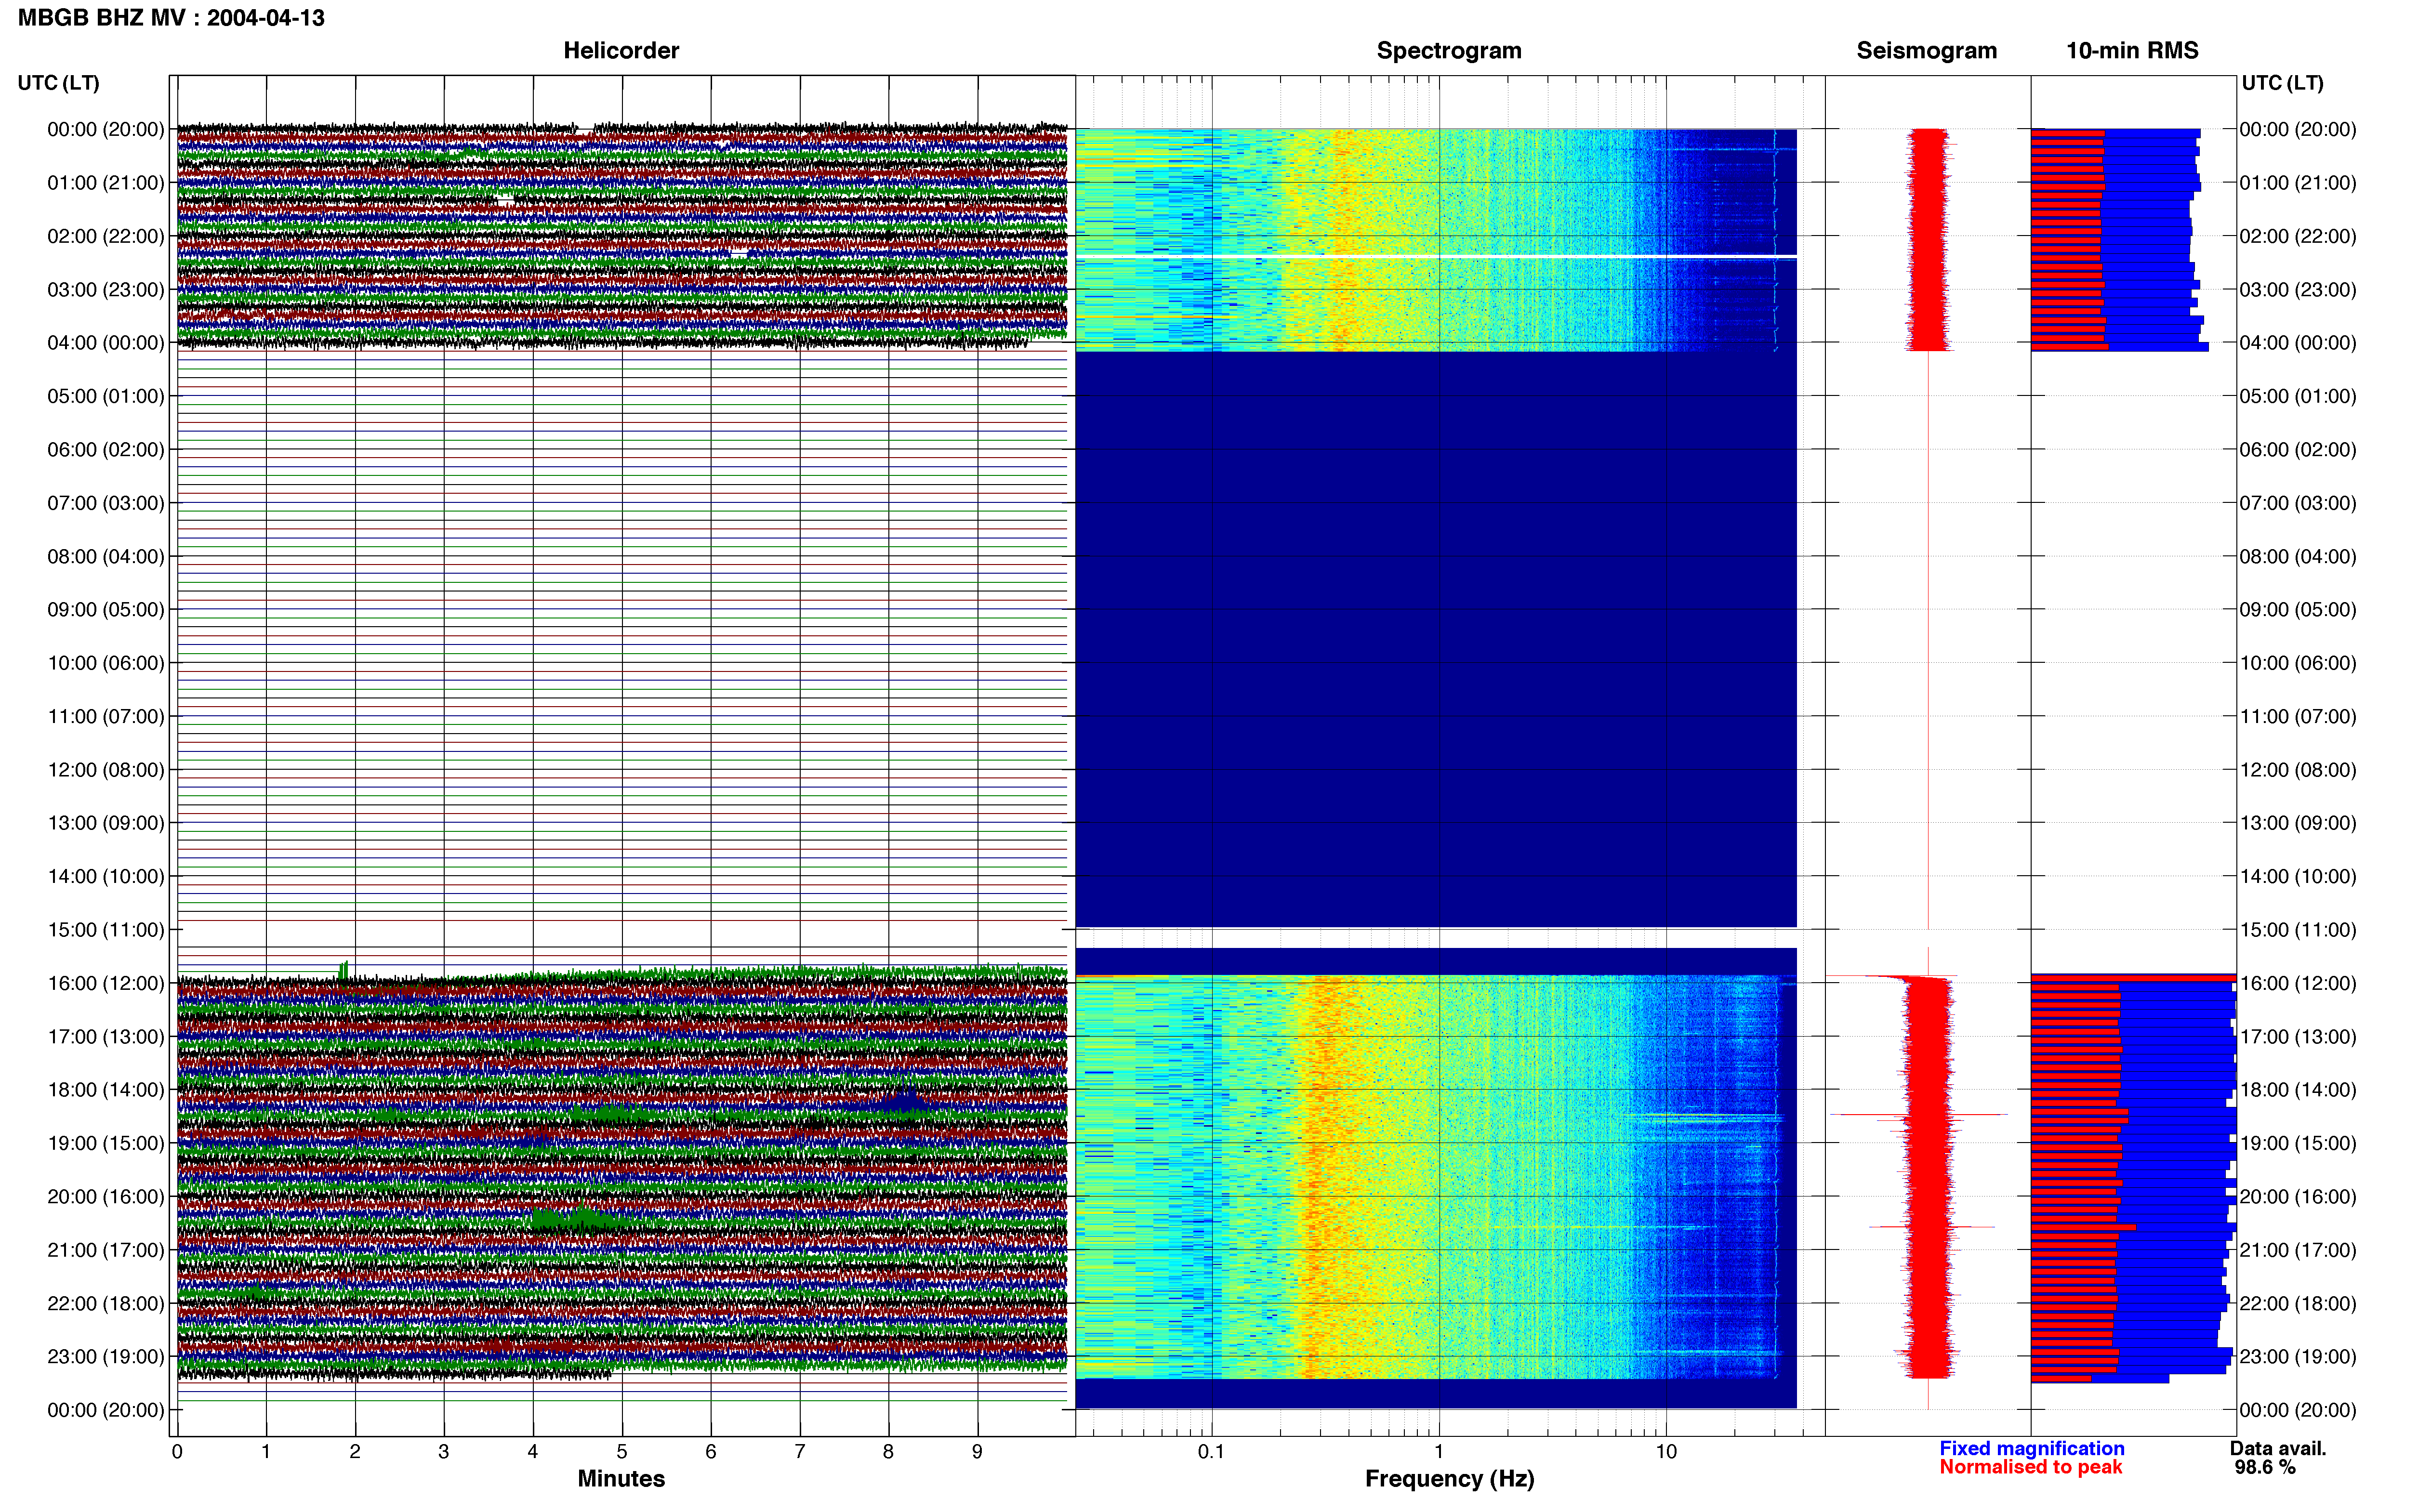Click the right '18:00 (14:00)' time label
This screenshot has width=2418, height=1512.
pyautogui.click(x=2298, y=1089)
